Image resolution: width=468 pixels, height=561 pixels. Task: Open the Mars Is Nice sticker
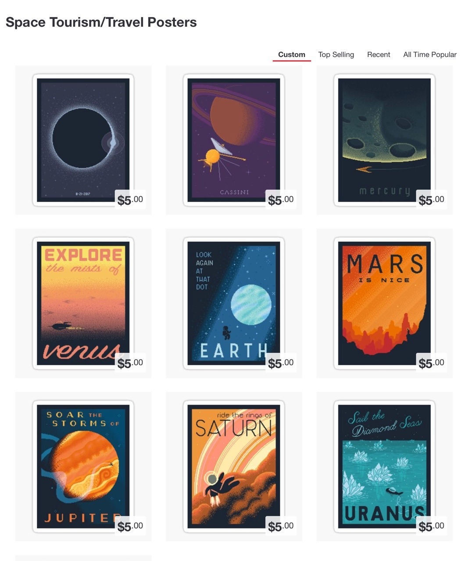point(385,303)
